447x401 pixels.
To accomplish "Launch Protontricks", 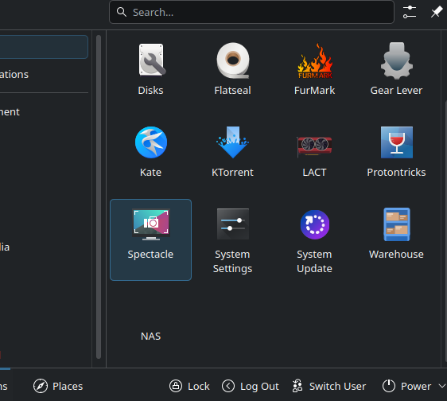I will point(396,151).
